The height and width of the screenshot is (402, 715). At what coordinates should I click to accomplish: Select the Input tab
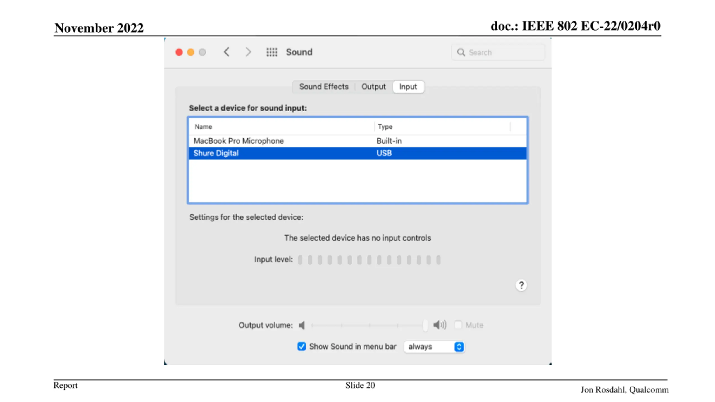[408, 87]
